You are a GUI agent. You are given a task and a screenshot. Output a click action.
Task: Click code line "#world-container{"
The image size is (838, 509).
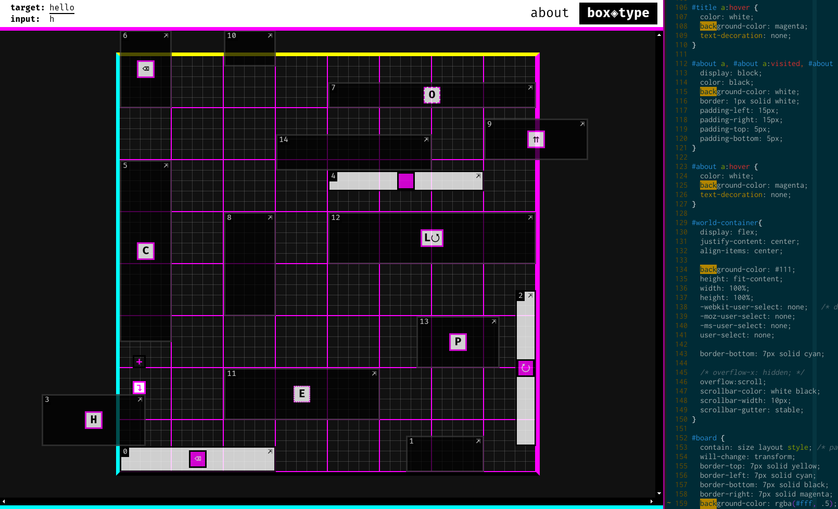(x=727, y=223)
